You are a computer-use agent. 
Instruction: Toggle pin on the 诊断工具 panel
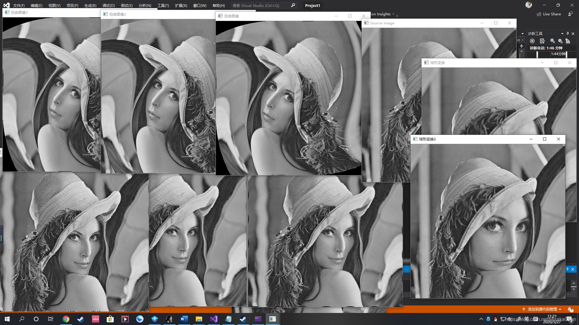coord(568,33)
